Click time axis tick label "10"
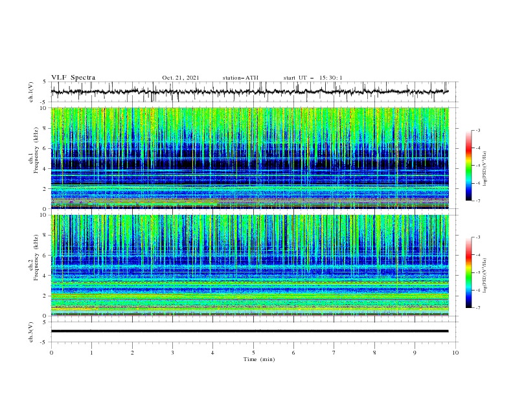 coord(455,353)
